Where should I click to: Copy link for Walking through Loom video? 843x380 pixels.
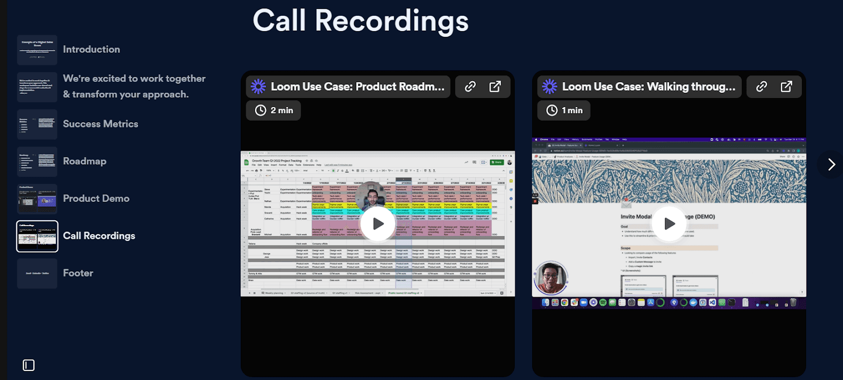click(x=761, y=86)
